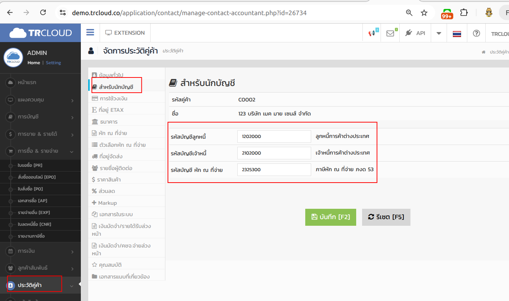This screenshot has height=301, width=509.
Task: Click รหัสบัญชี หัก ณ ที่จ่าย field 2325300
Action: point(274,170)
